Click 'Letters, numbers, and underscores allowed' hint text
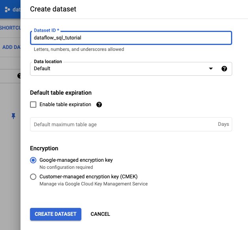 pos(79,49)
